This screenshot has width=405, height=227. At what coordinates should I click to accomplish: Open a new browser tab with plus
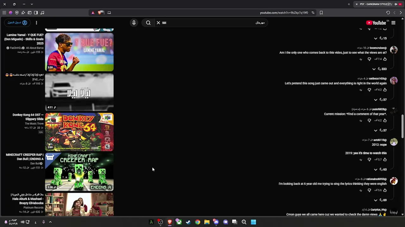(349, 4)
